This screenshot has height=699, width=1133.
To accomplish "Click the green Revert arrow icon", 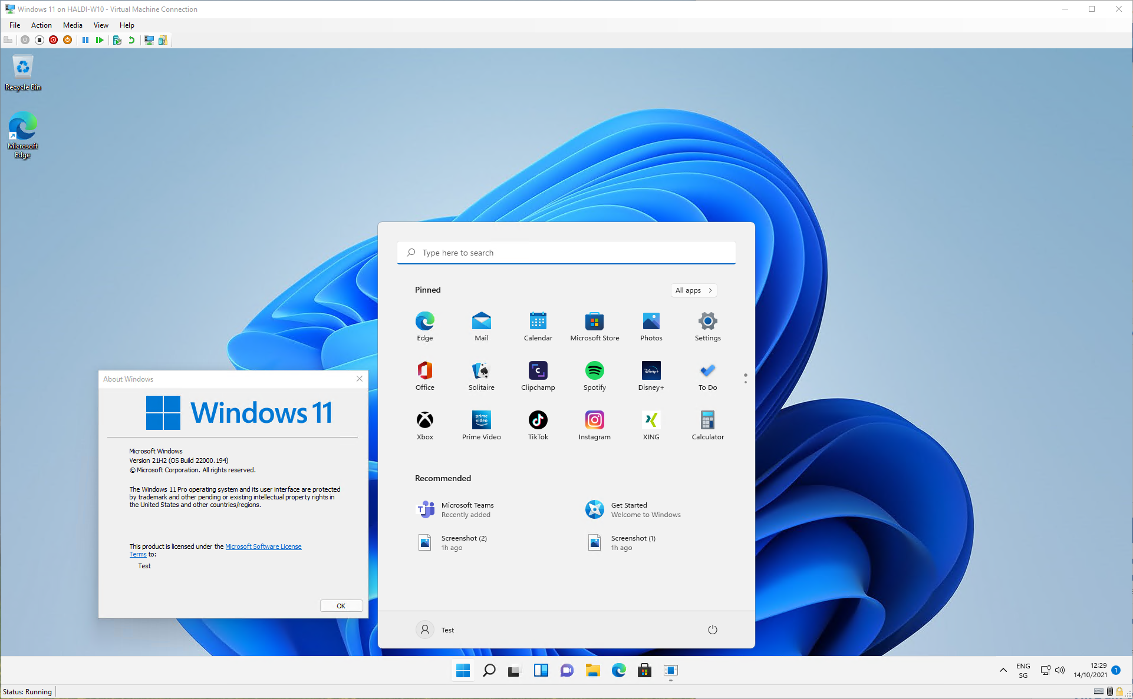I will pos(131,40).
